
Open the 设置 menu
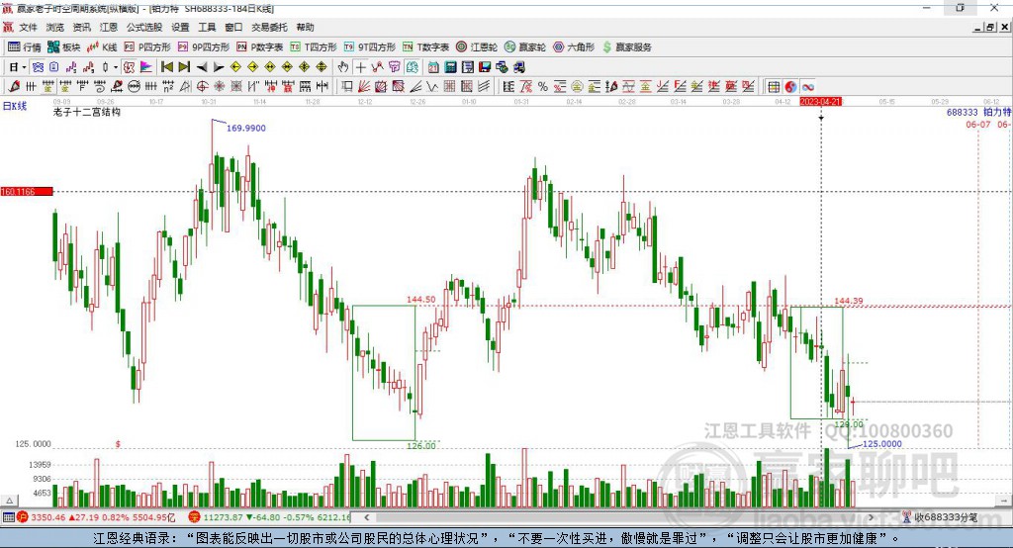point(180,27)
